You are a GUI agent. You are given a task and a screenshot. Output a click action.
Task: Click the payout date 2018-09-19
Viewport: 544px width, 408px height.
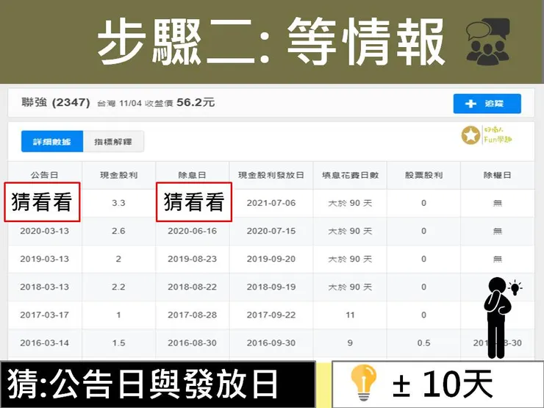click(271, 287)
